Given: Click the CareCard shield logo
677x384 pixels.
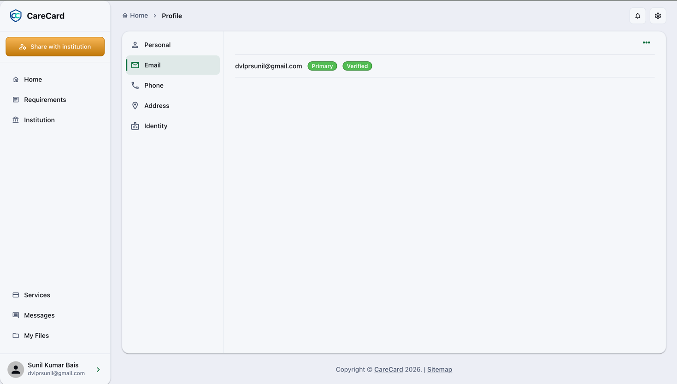Looking at the screenshot, I should [x=16, y=16].
